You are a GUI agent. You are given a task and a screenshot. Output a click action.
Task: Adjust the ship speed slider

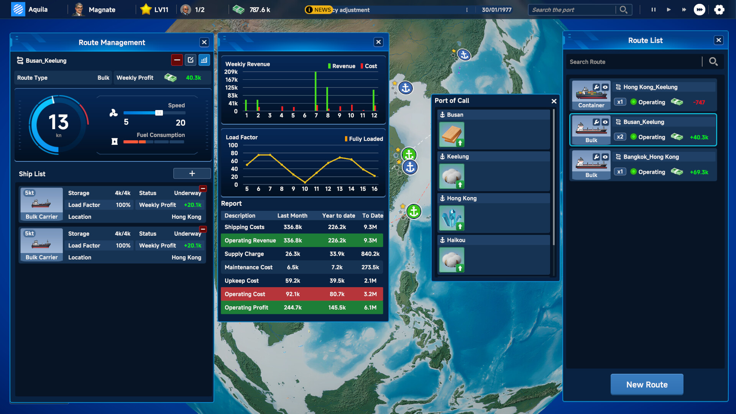point(159,113)
